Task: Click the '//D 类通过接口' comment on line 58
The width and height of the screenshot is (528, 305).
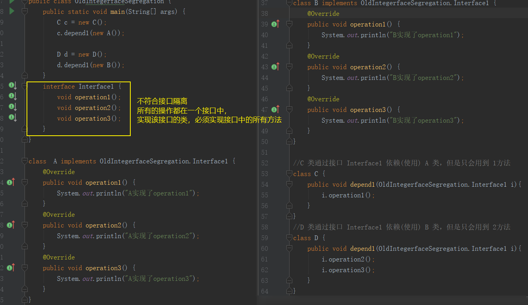Action: point(402,227)
